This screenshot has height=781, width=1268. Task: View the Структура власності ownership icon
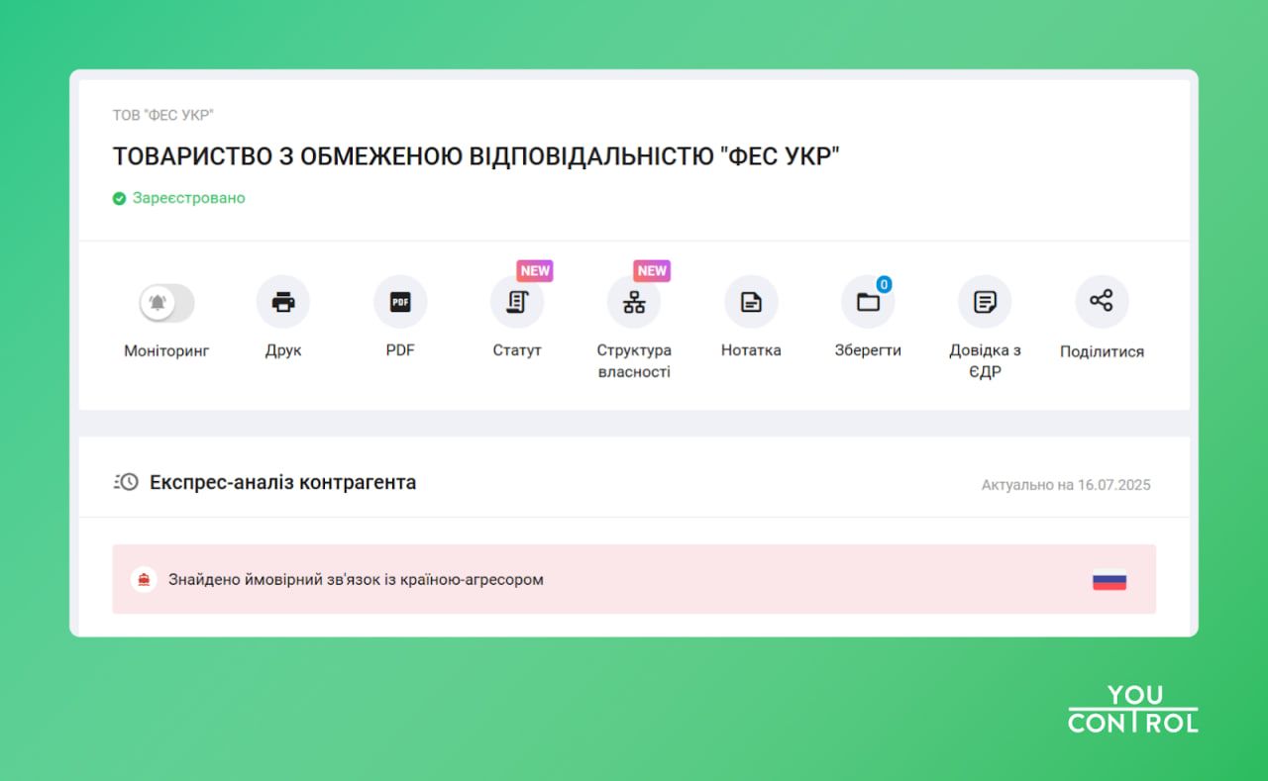click(x=634, y=301)
